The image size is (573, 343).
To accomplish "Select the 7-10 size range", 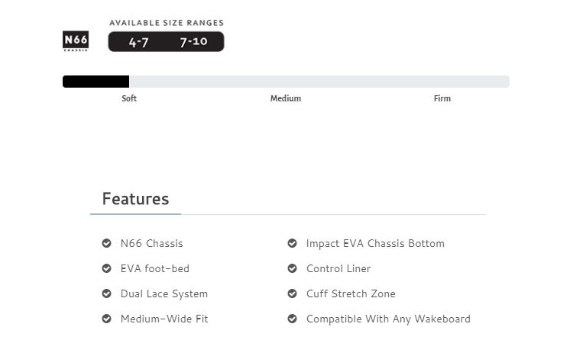I will pos(194,42).
